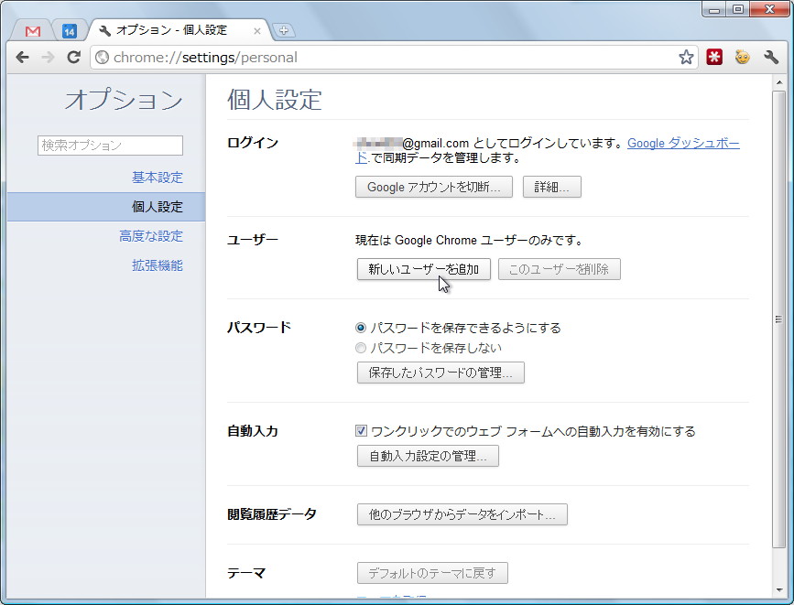Click the smiley face extension icon
The image size is (794, 605).
[x=741, y=56]
